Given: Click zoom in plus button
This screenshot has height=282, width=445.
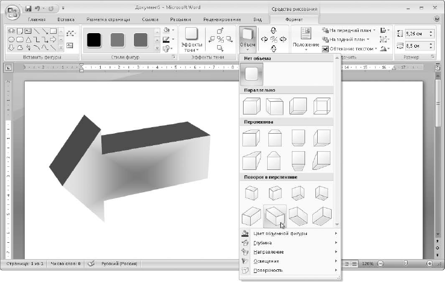Looking at the screenshot, I should (430, 264).
